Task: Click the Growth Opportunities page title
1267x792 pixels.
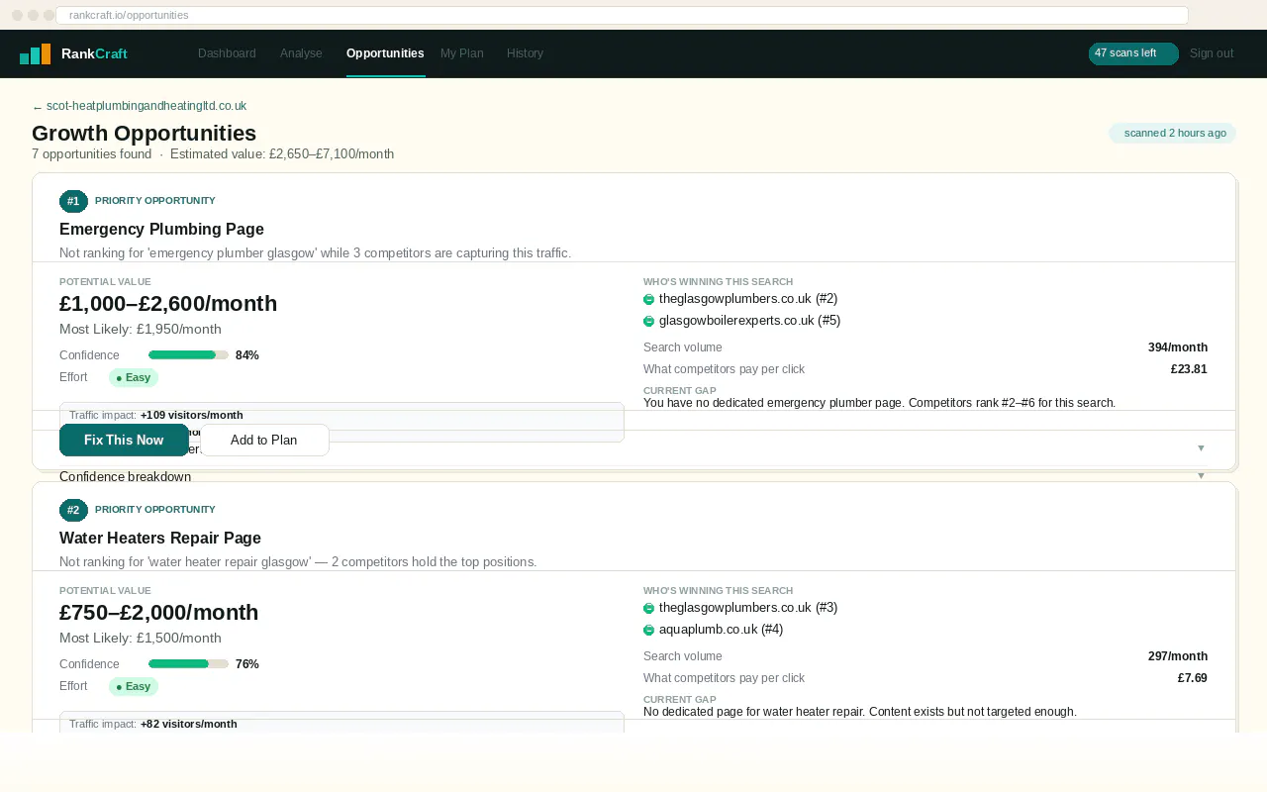Action: point(145,134)
